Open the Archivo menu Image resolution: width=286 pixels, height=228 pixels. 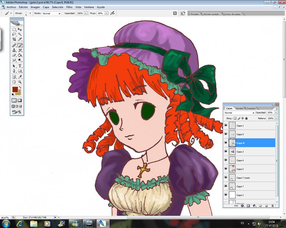[11, 7]
